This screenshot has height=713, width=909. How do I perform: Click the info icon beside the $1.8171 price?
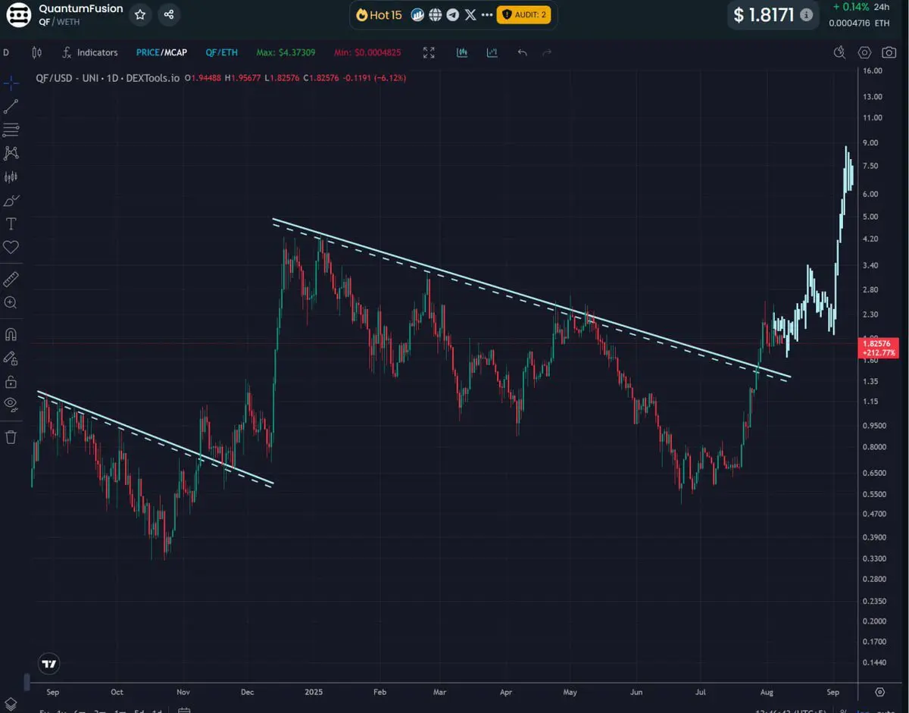pos(806,14)
